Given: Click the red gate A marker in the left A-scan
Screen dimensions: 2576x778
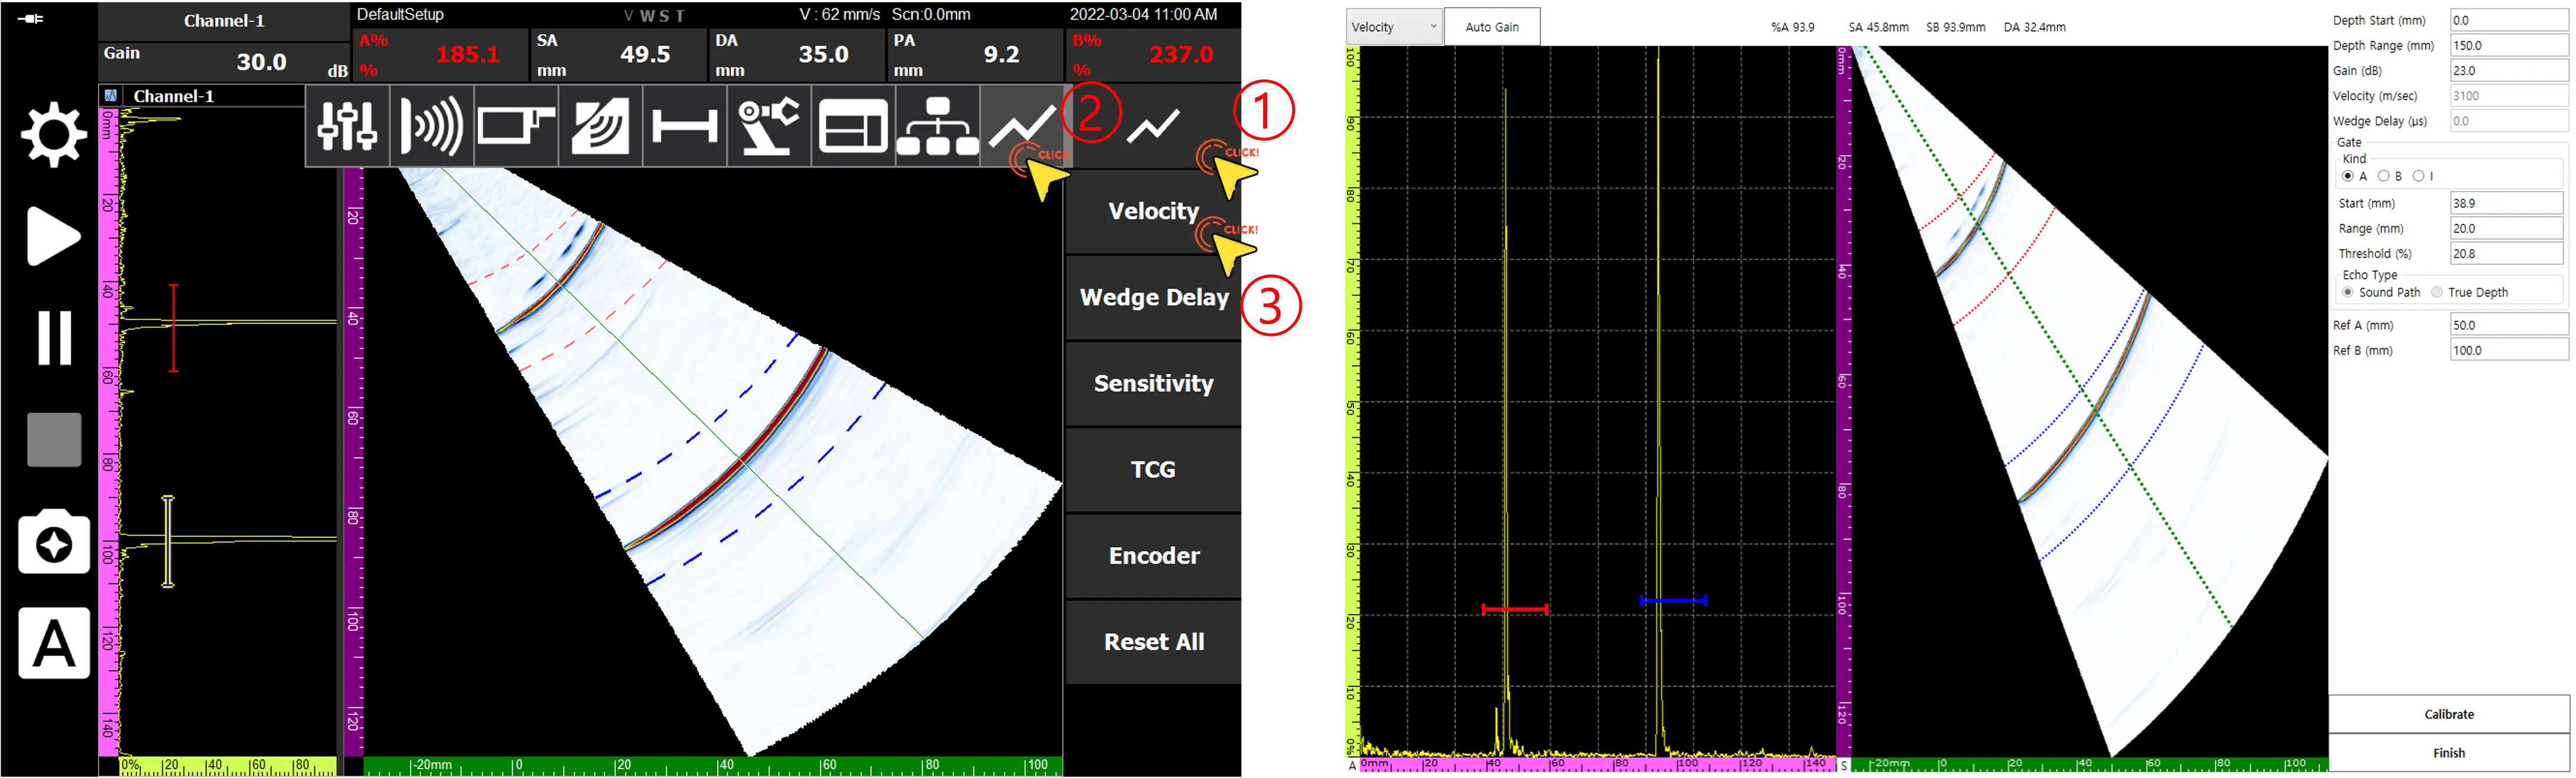Looking at the screenshot, I should point(174,328).
